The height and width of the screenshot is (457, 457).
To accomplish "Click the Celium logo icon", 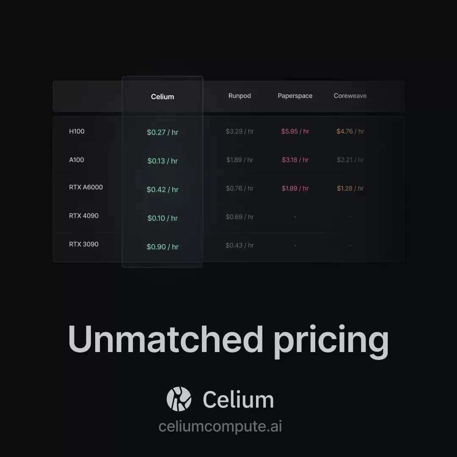I will pos(179,399).
